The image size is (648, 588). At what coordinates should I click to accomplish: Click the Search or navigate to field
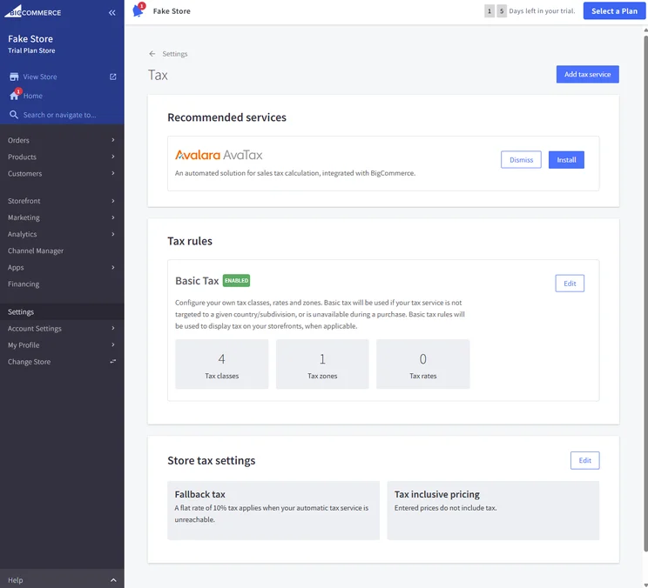pos(59,115)
